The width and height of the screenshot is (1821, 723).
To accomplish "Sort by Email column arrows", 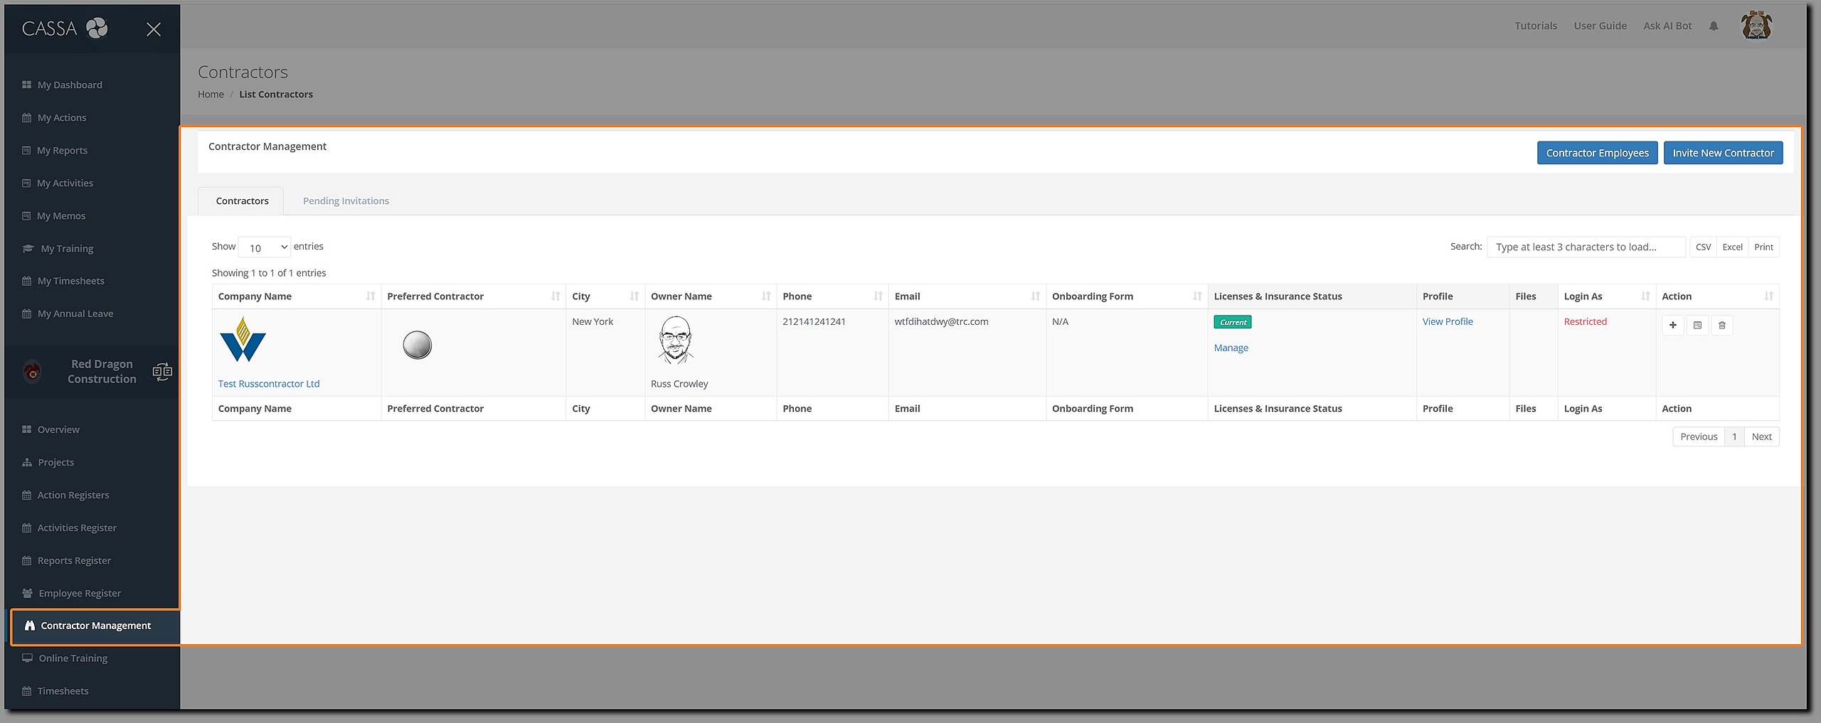I will pyautogui.click(x=1036, y=296).
